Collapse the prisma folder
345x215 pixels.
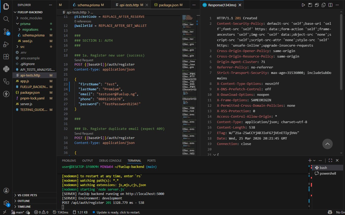[x=18, y=24]
